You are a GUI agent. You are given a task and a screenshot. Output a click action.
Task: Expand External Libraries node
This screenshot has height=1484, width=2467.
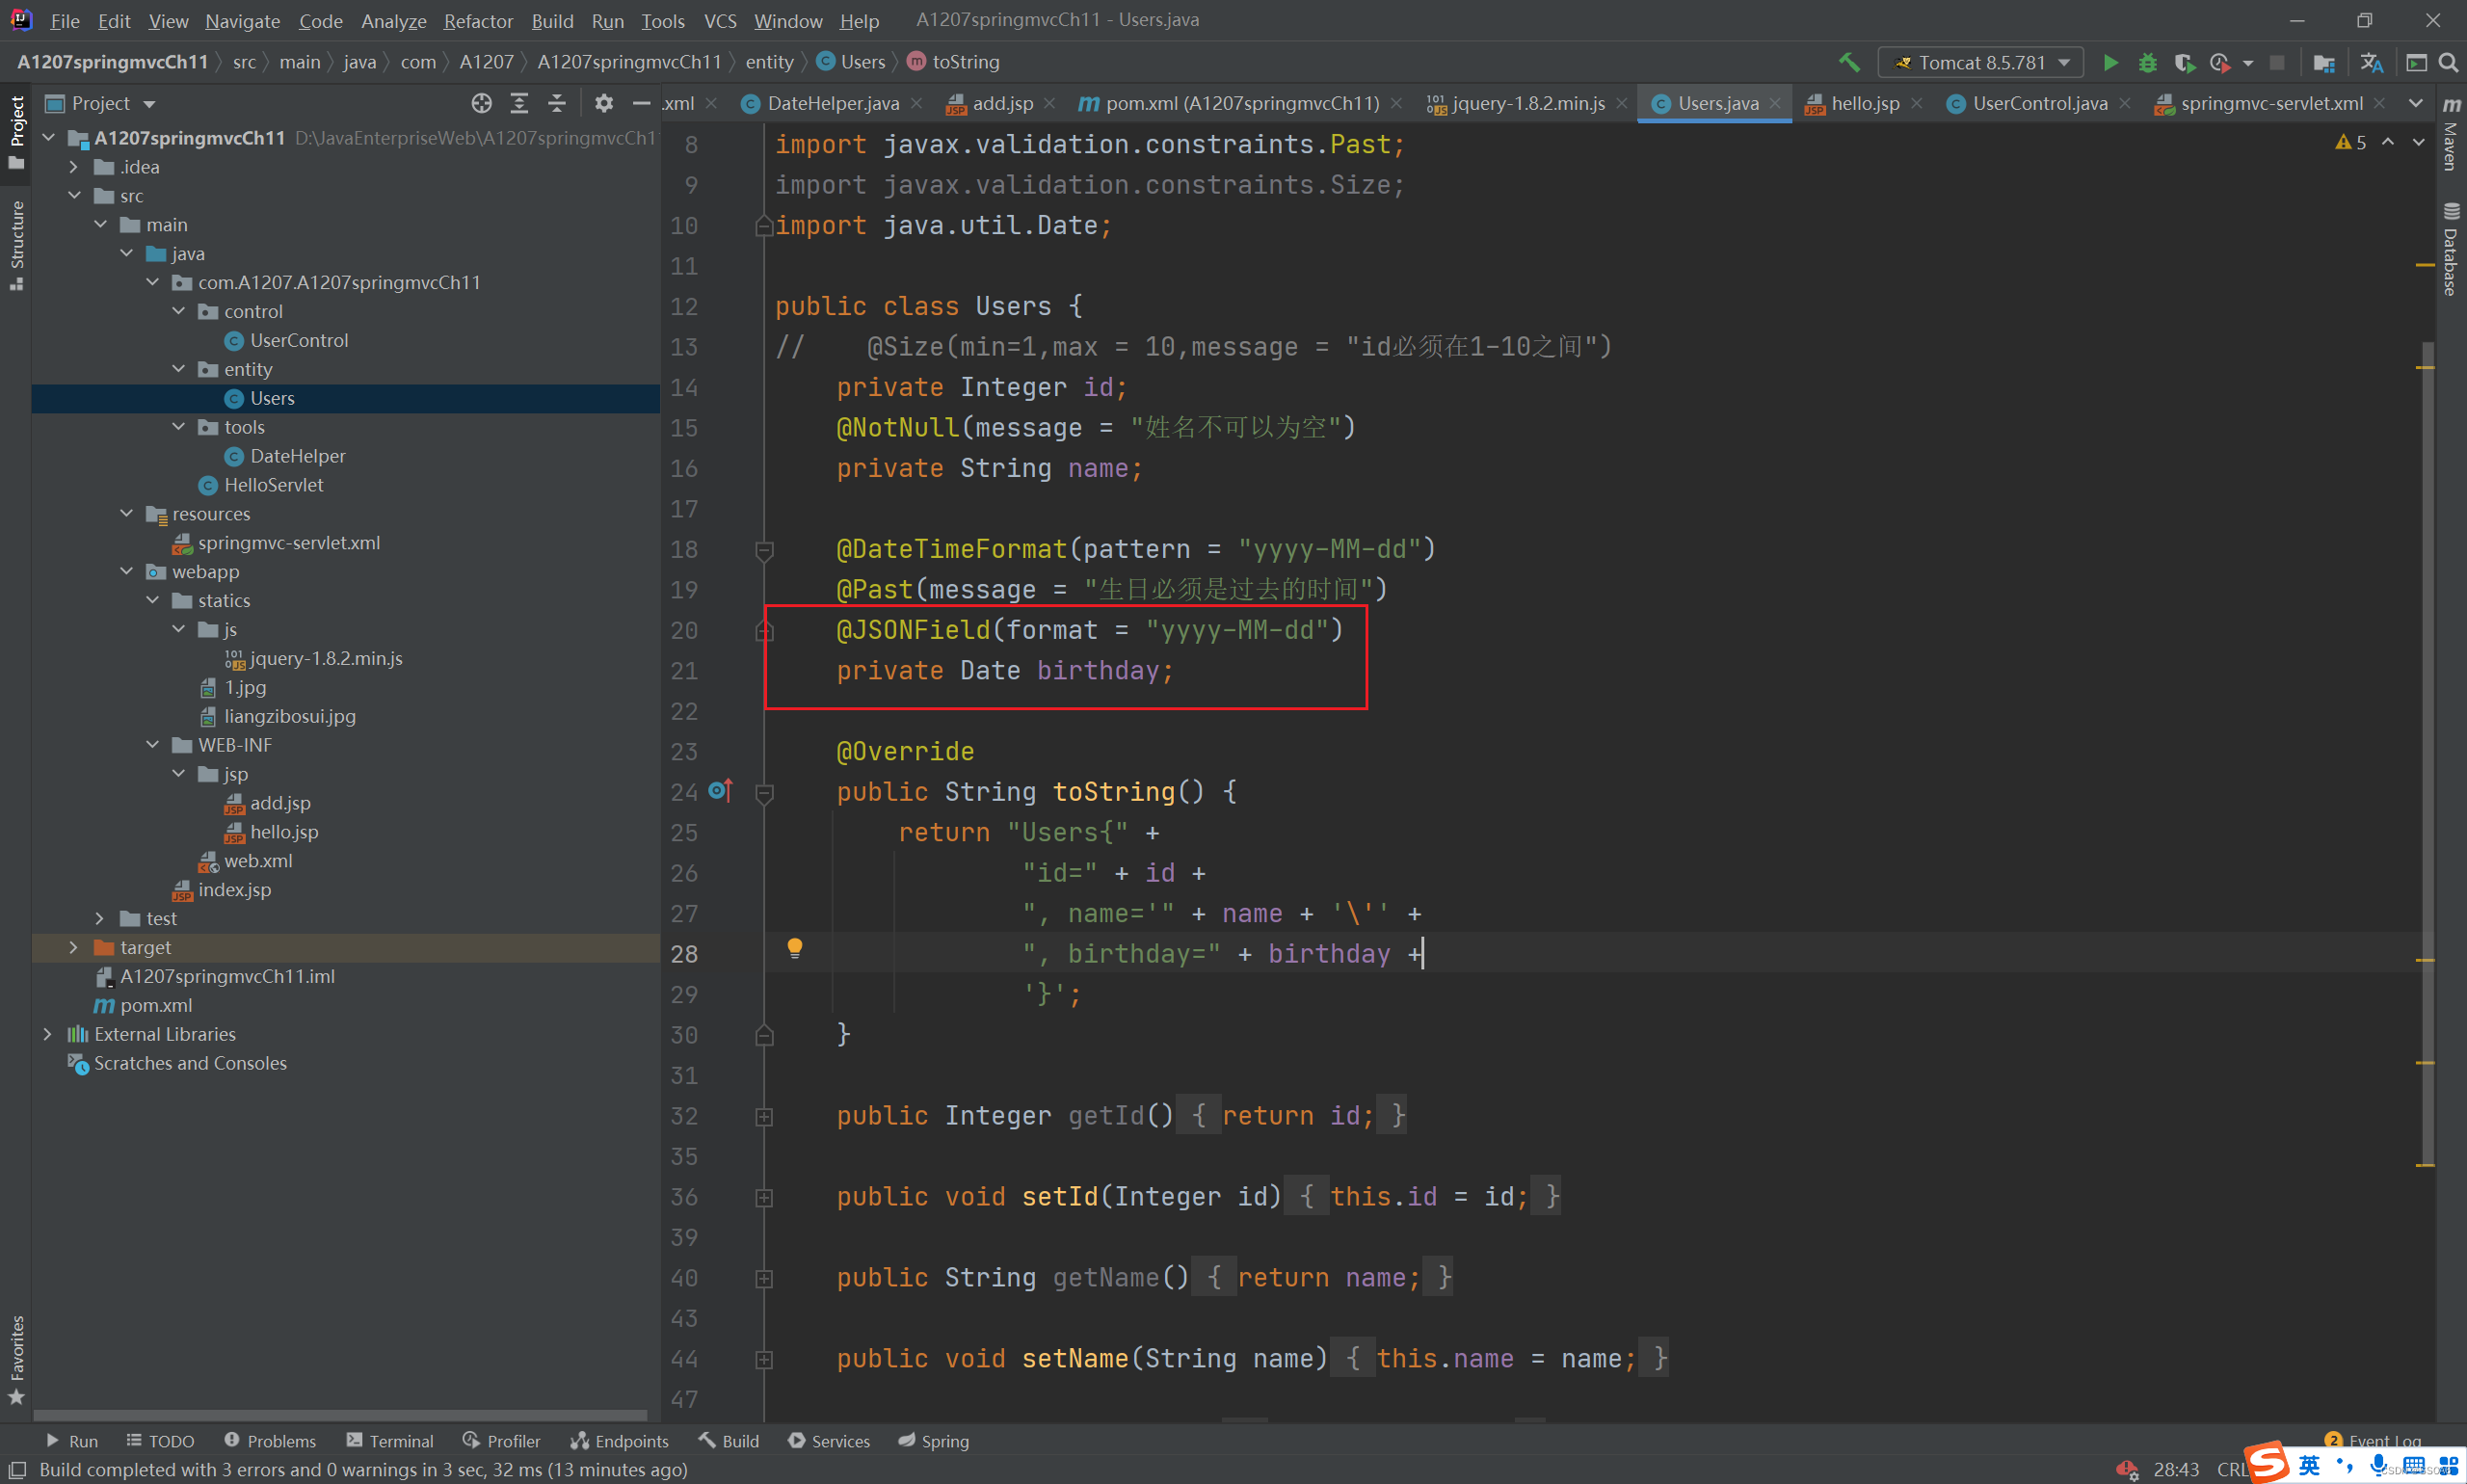pos(47,1034)
